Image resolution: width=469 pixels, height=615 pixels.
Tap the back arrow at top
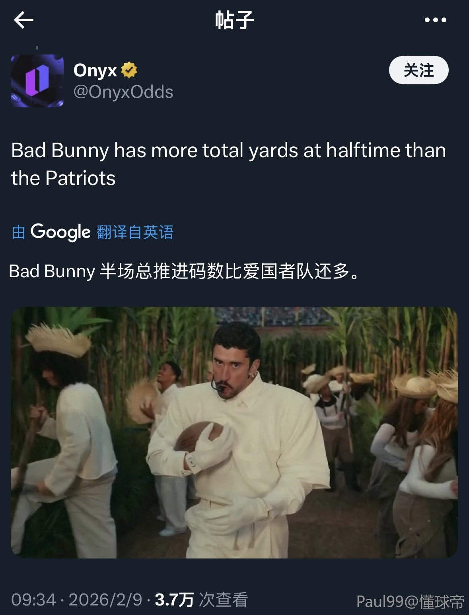(x=23, y=20)
